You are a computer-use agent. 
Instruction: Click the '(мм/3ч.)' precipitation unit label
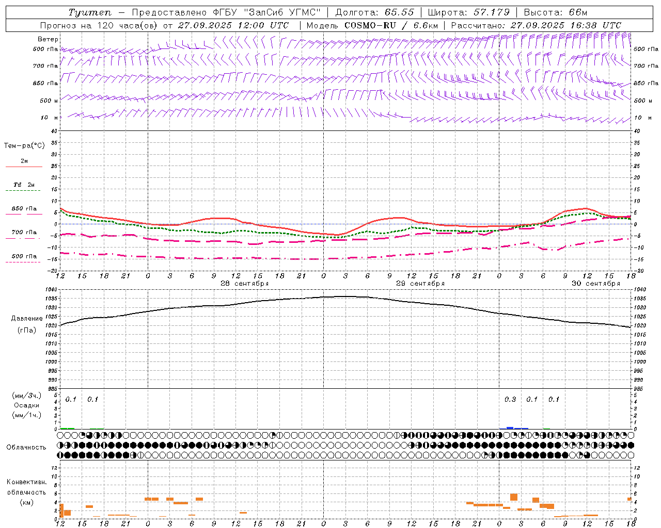pos(27,395)
